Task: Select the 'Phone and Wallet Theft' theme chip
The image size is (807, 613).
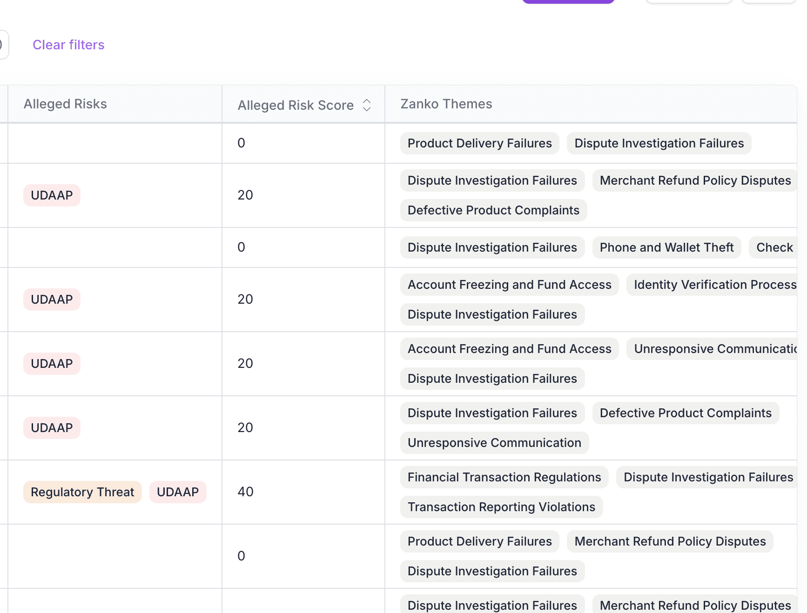Action: pos(666,247)
